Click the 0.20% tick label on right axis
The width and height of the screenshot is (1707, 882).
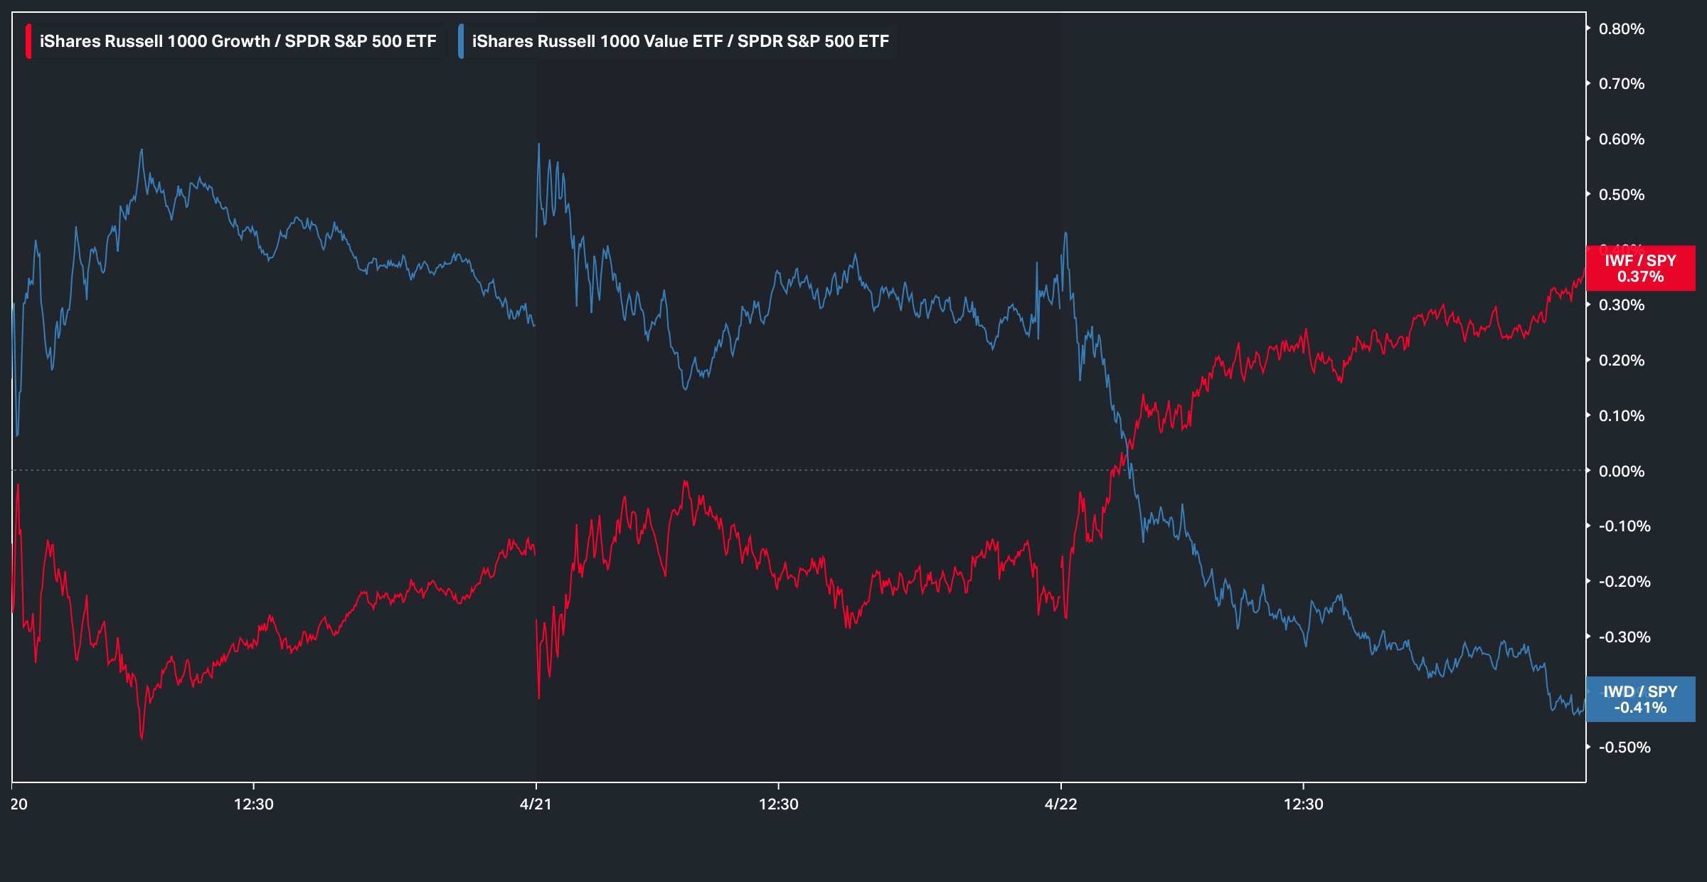pos(1622,360)
